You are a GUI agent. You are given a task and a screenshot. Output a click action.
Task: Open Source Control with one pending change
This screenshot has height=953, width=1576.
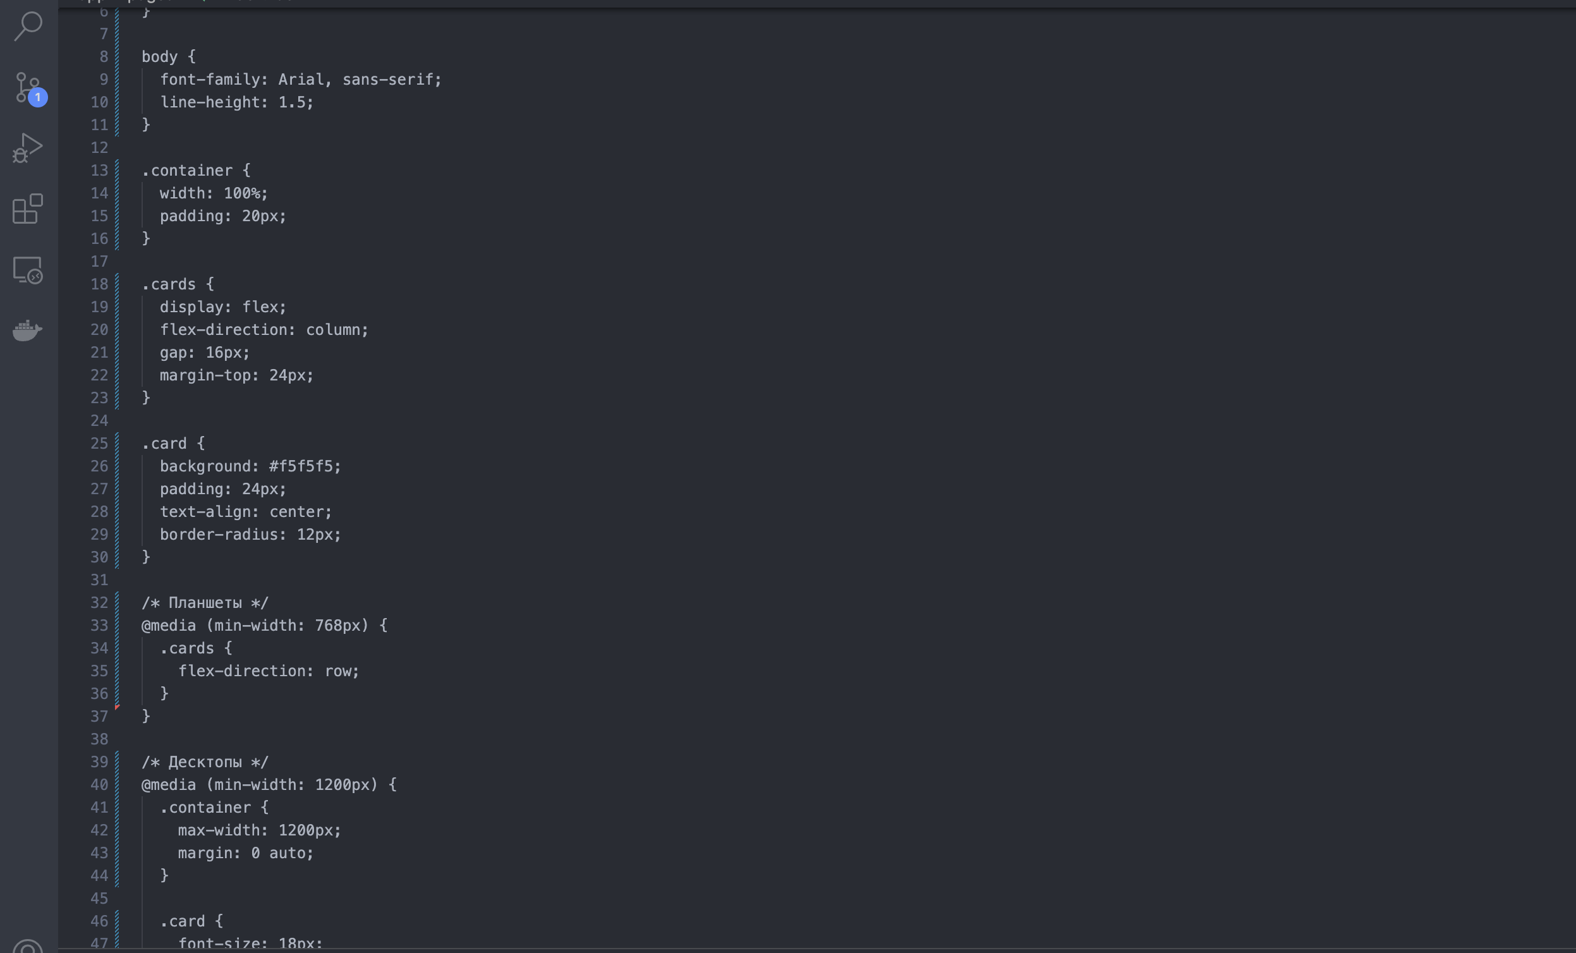pyautogui.click(x=28, y=88)
